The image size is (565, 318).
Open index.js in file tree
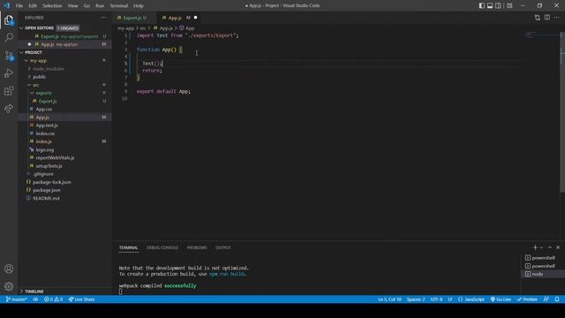click(x=64, y=141)
